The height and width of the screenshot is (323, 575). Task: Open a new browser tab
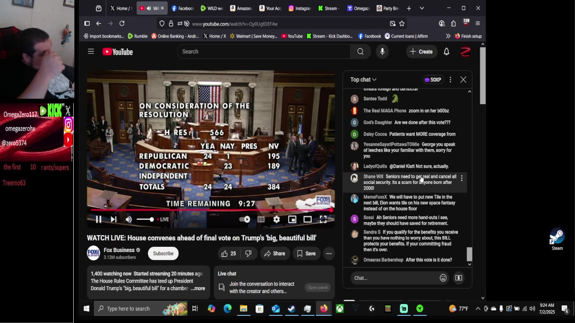coord(409,8)
